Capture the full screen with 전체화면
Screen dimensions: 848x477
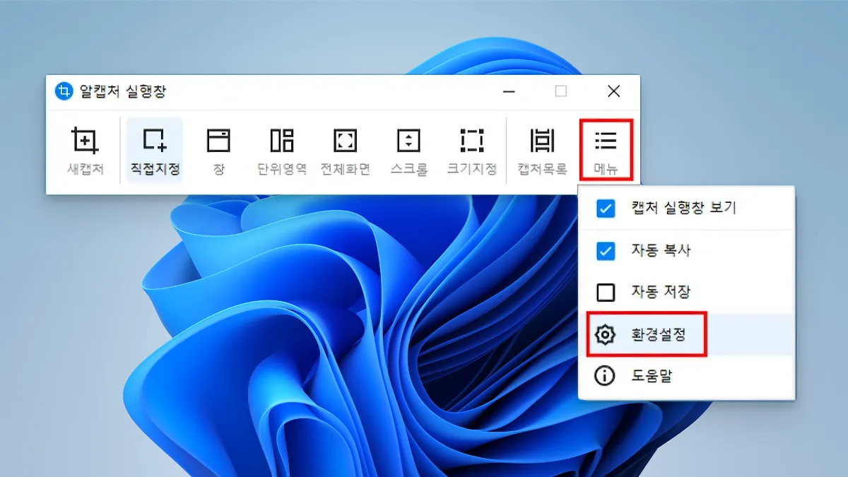point(345,150)
